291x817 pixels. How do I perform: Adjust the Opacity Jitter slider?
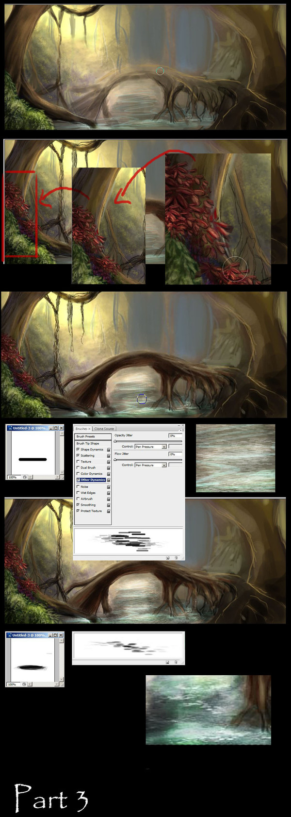[x=148, y=441]
